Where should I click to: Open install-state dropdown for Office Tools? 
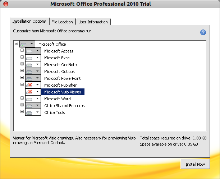(33, 113)
